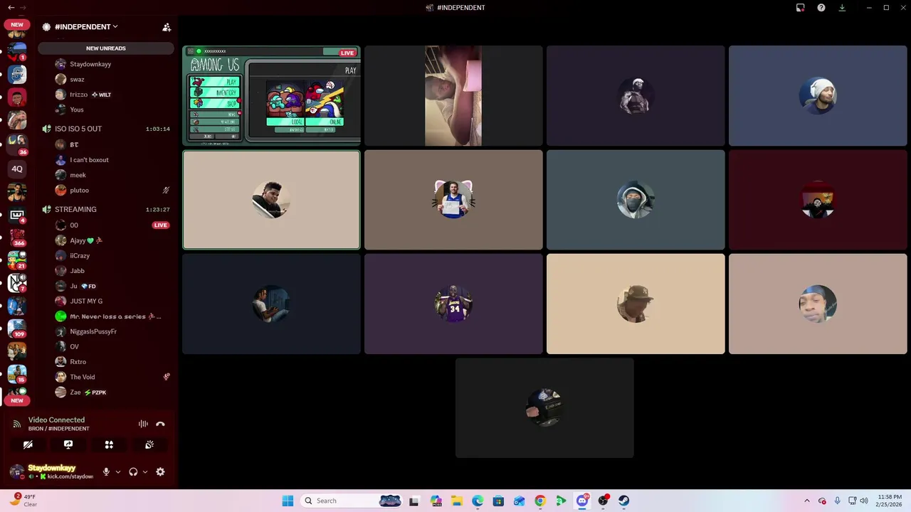
Task: Open User Settings gear icon
Action: point(160,471)
